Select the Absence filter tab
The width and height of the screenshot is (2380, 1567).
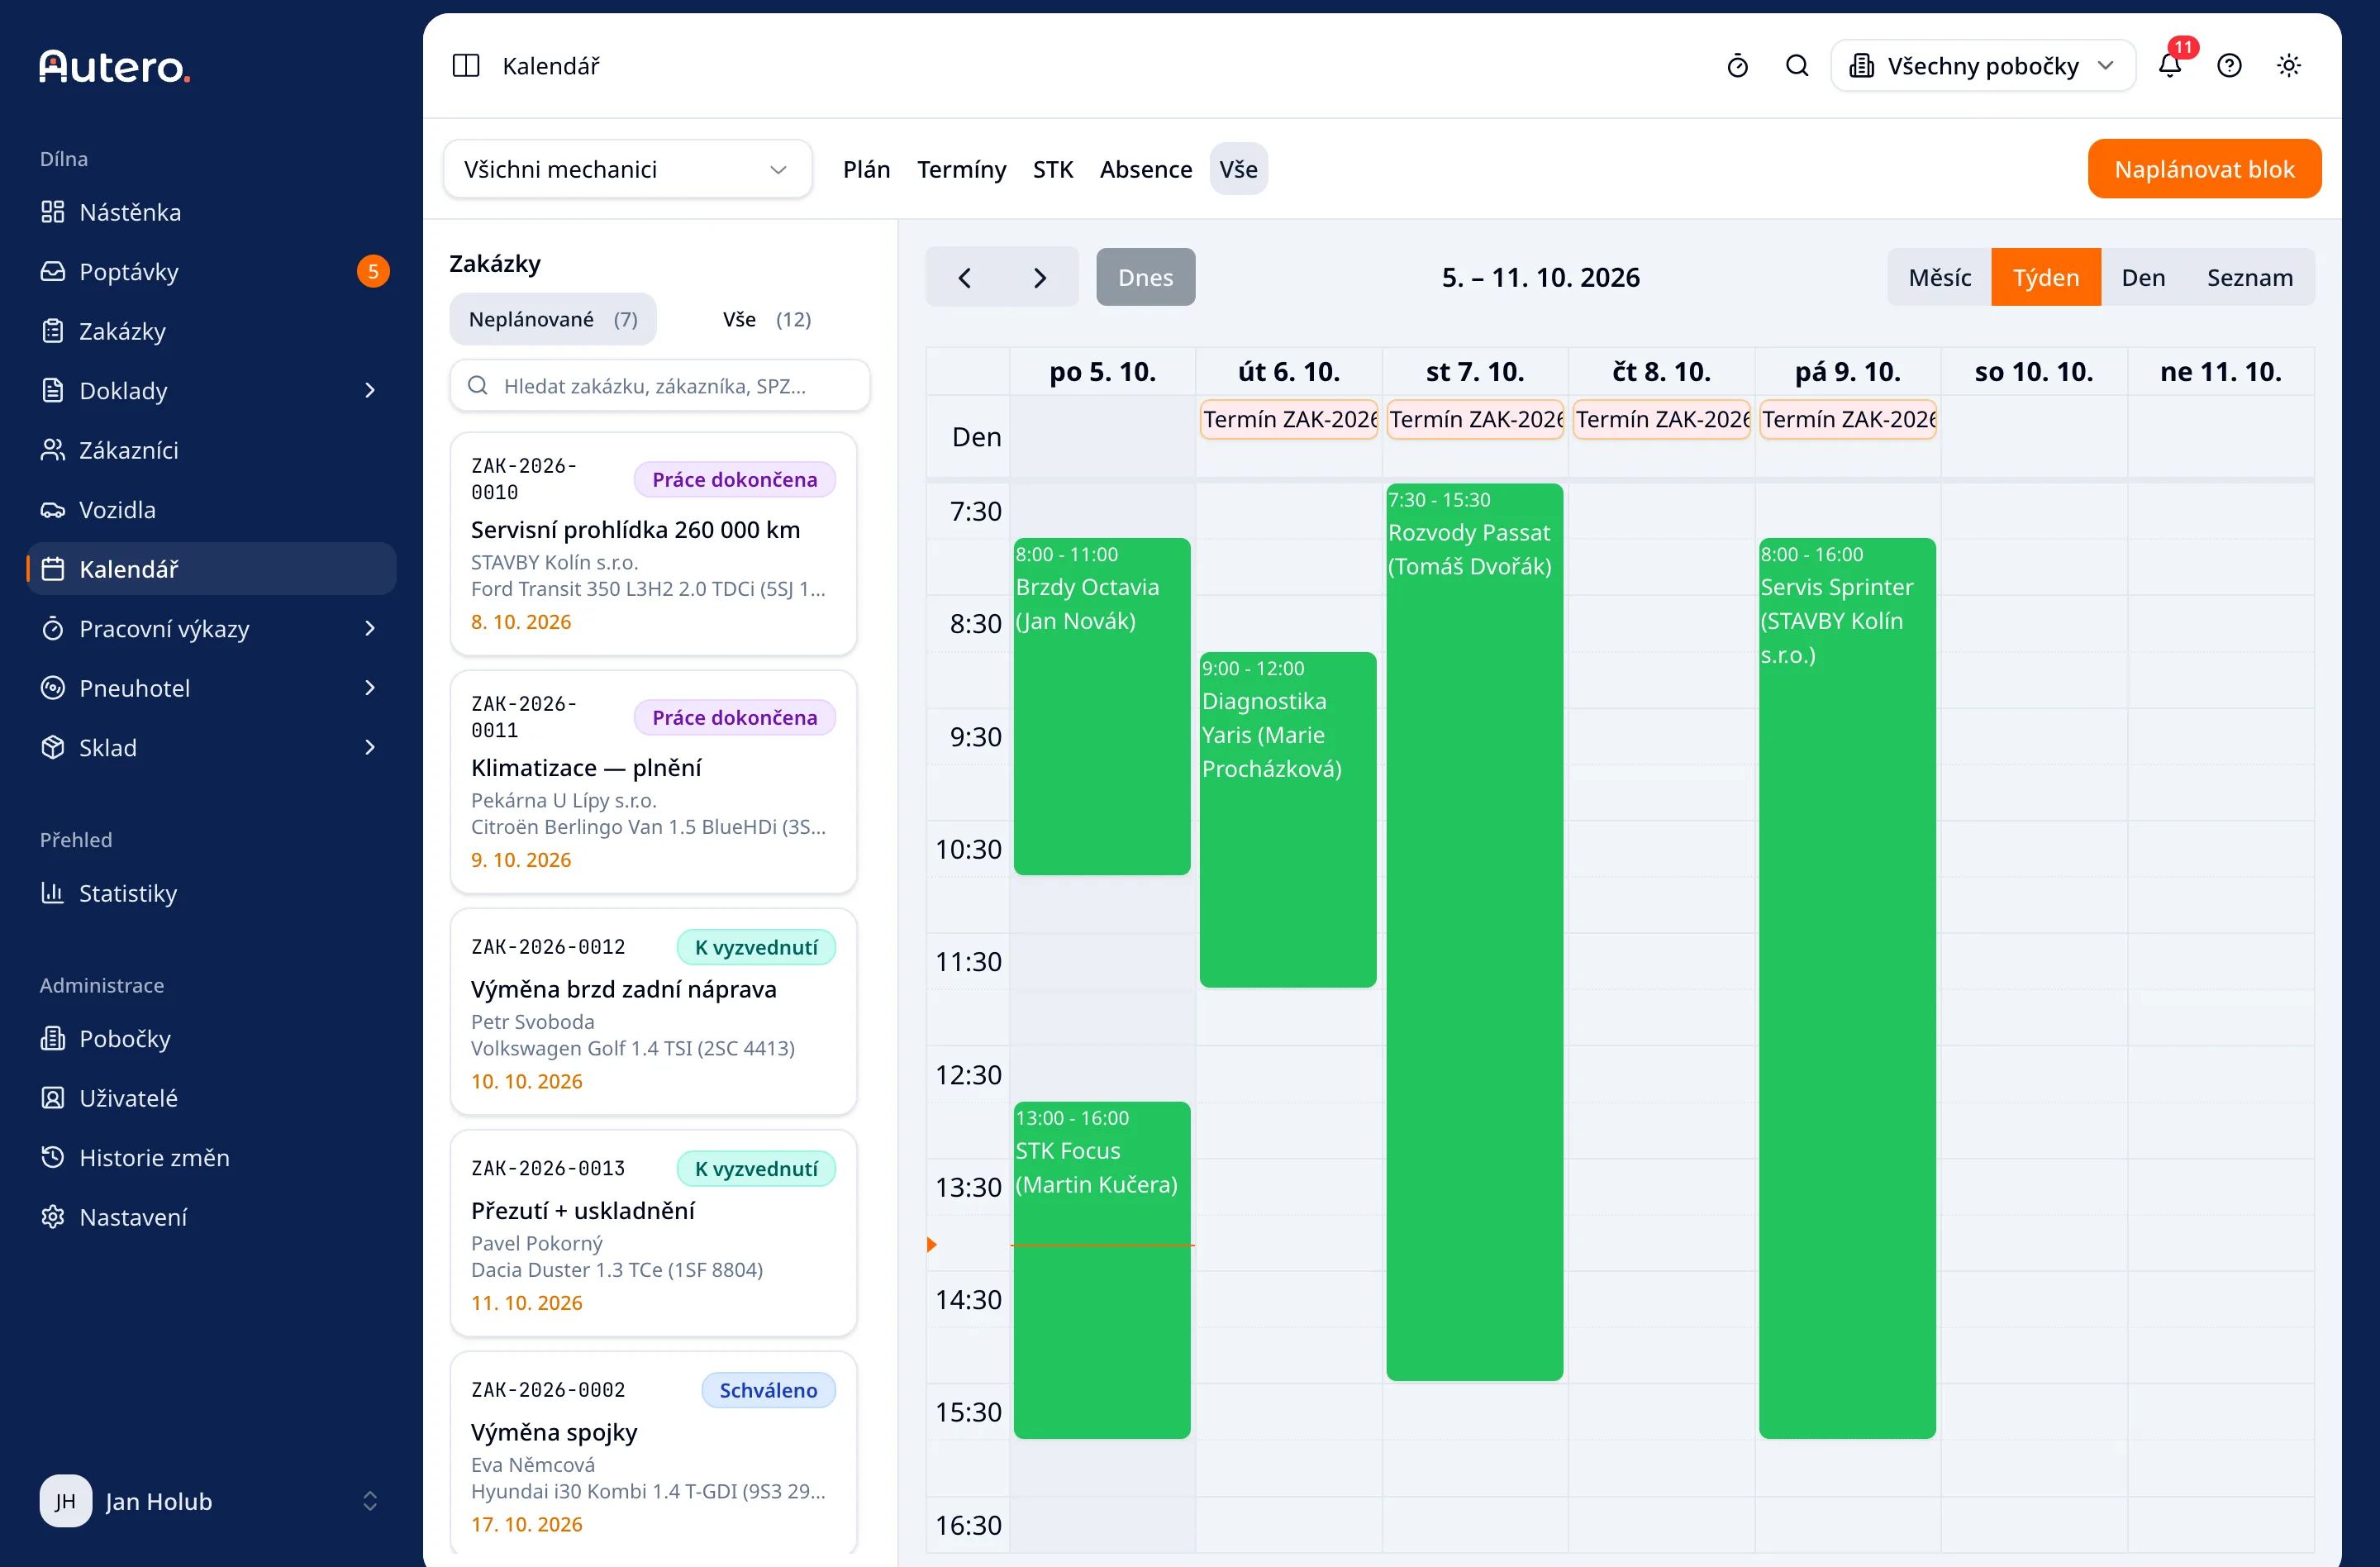(1145, 169)
